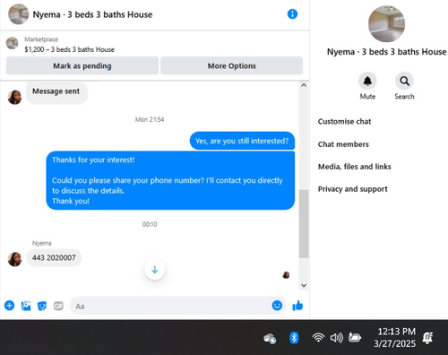Open conversation info with the blue info icon
The image size is (448, 355).
coord(292,14)
